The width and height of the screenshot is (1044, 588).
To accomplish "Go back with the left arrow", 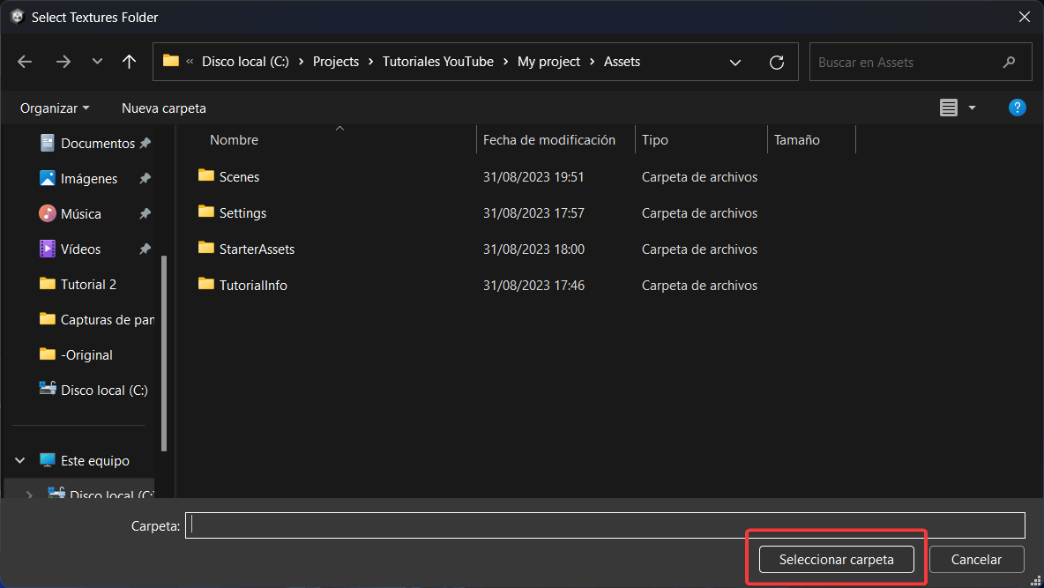I will coord(25,62).
